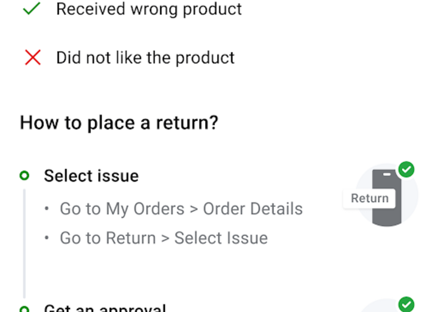Select the Received wrong product text
Image resolution: width=438 pixels, height=312 pixels.
click(149, 9)
